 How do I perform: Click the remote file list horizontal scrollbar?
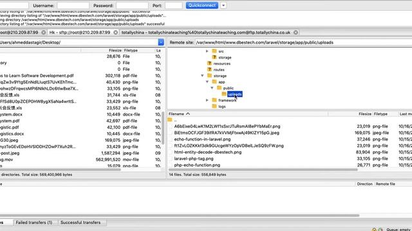263,169
